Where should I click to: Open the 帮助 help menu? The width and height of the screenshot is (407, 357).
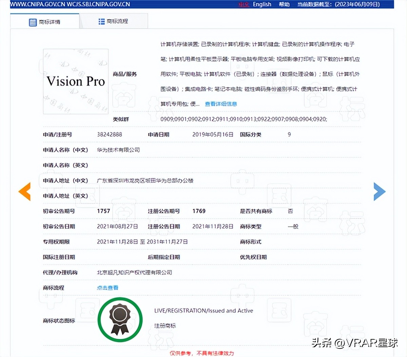[x=284, y=4]
